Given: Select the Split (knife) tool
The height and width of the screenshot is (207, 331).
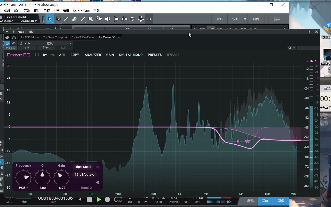Looking at the screenshot, I should 66,19.
